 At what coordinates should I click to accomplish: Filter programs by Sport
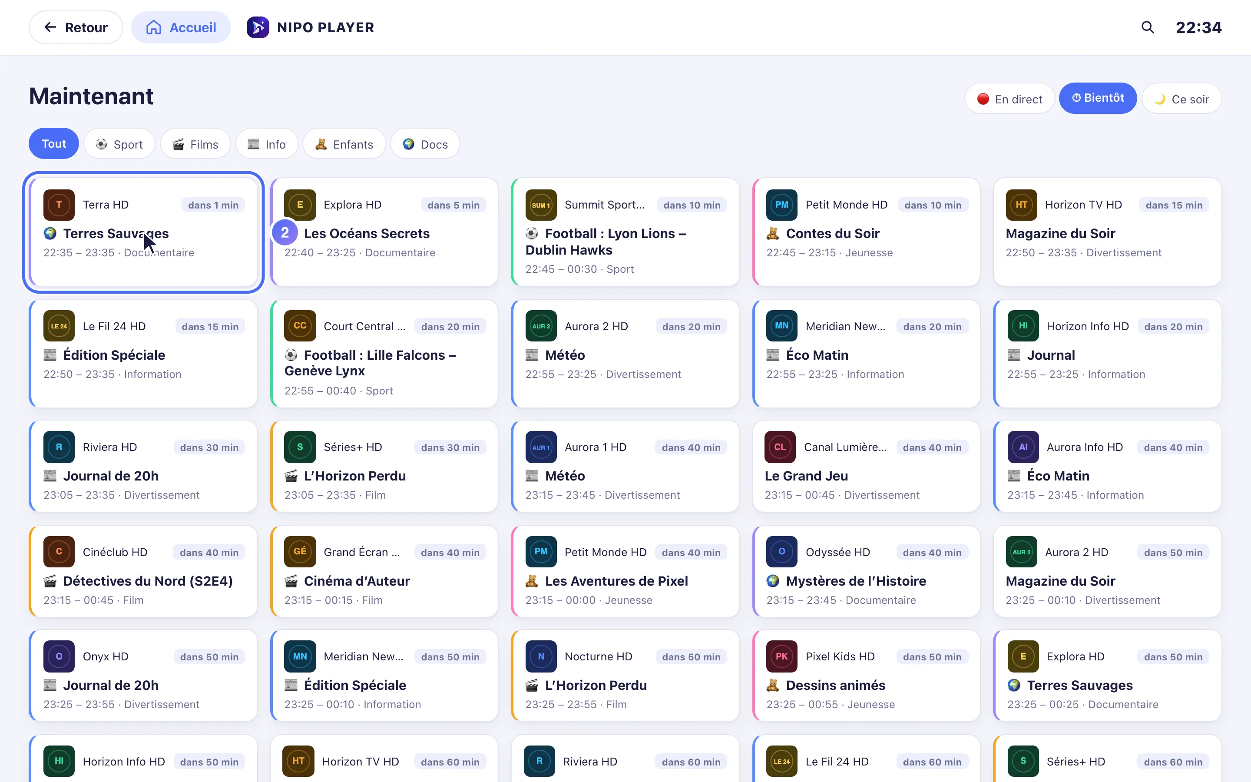[x=119, y=144]
